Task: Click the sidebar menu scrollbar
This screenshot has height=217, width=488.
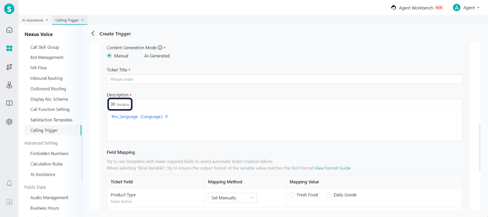Action: (x=82, y=153)
